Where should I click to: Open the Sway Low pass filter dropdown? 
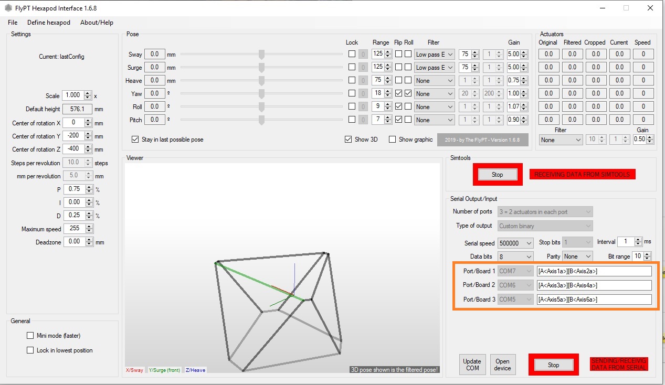pos(434,54)
